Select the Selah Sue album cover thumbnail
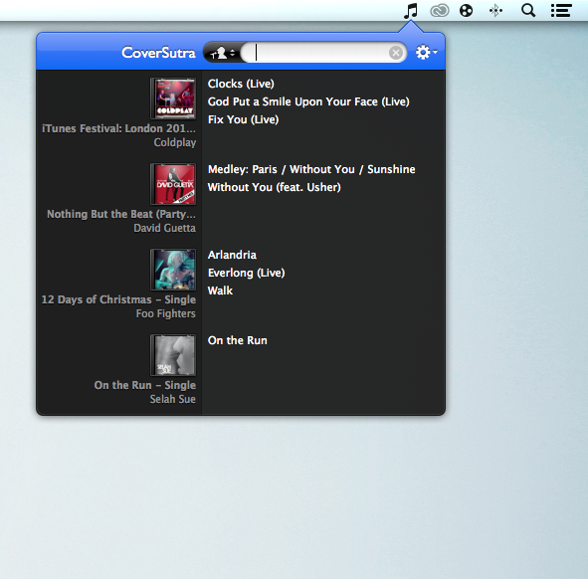Viewport: 588px width, 579px height. (173, 355)
